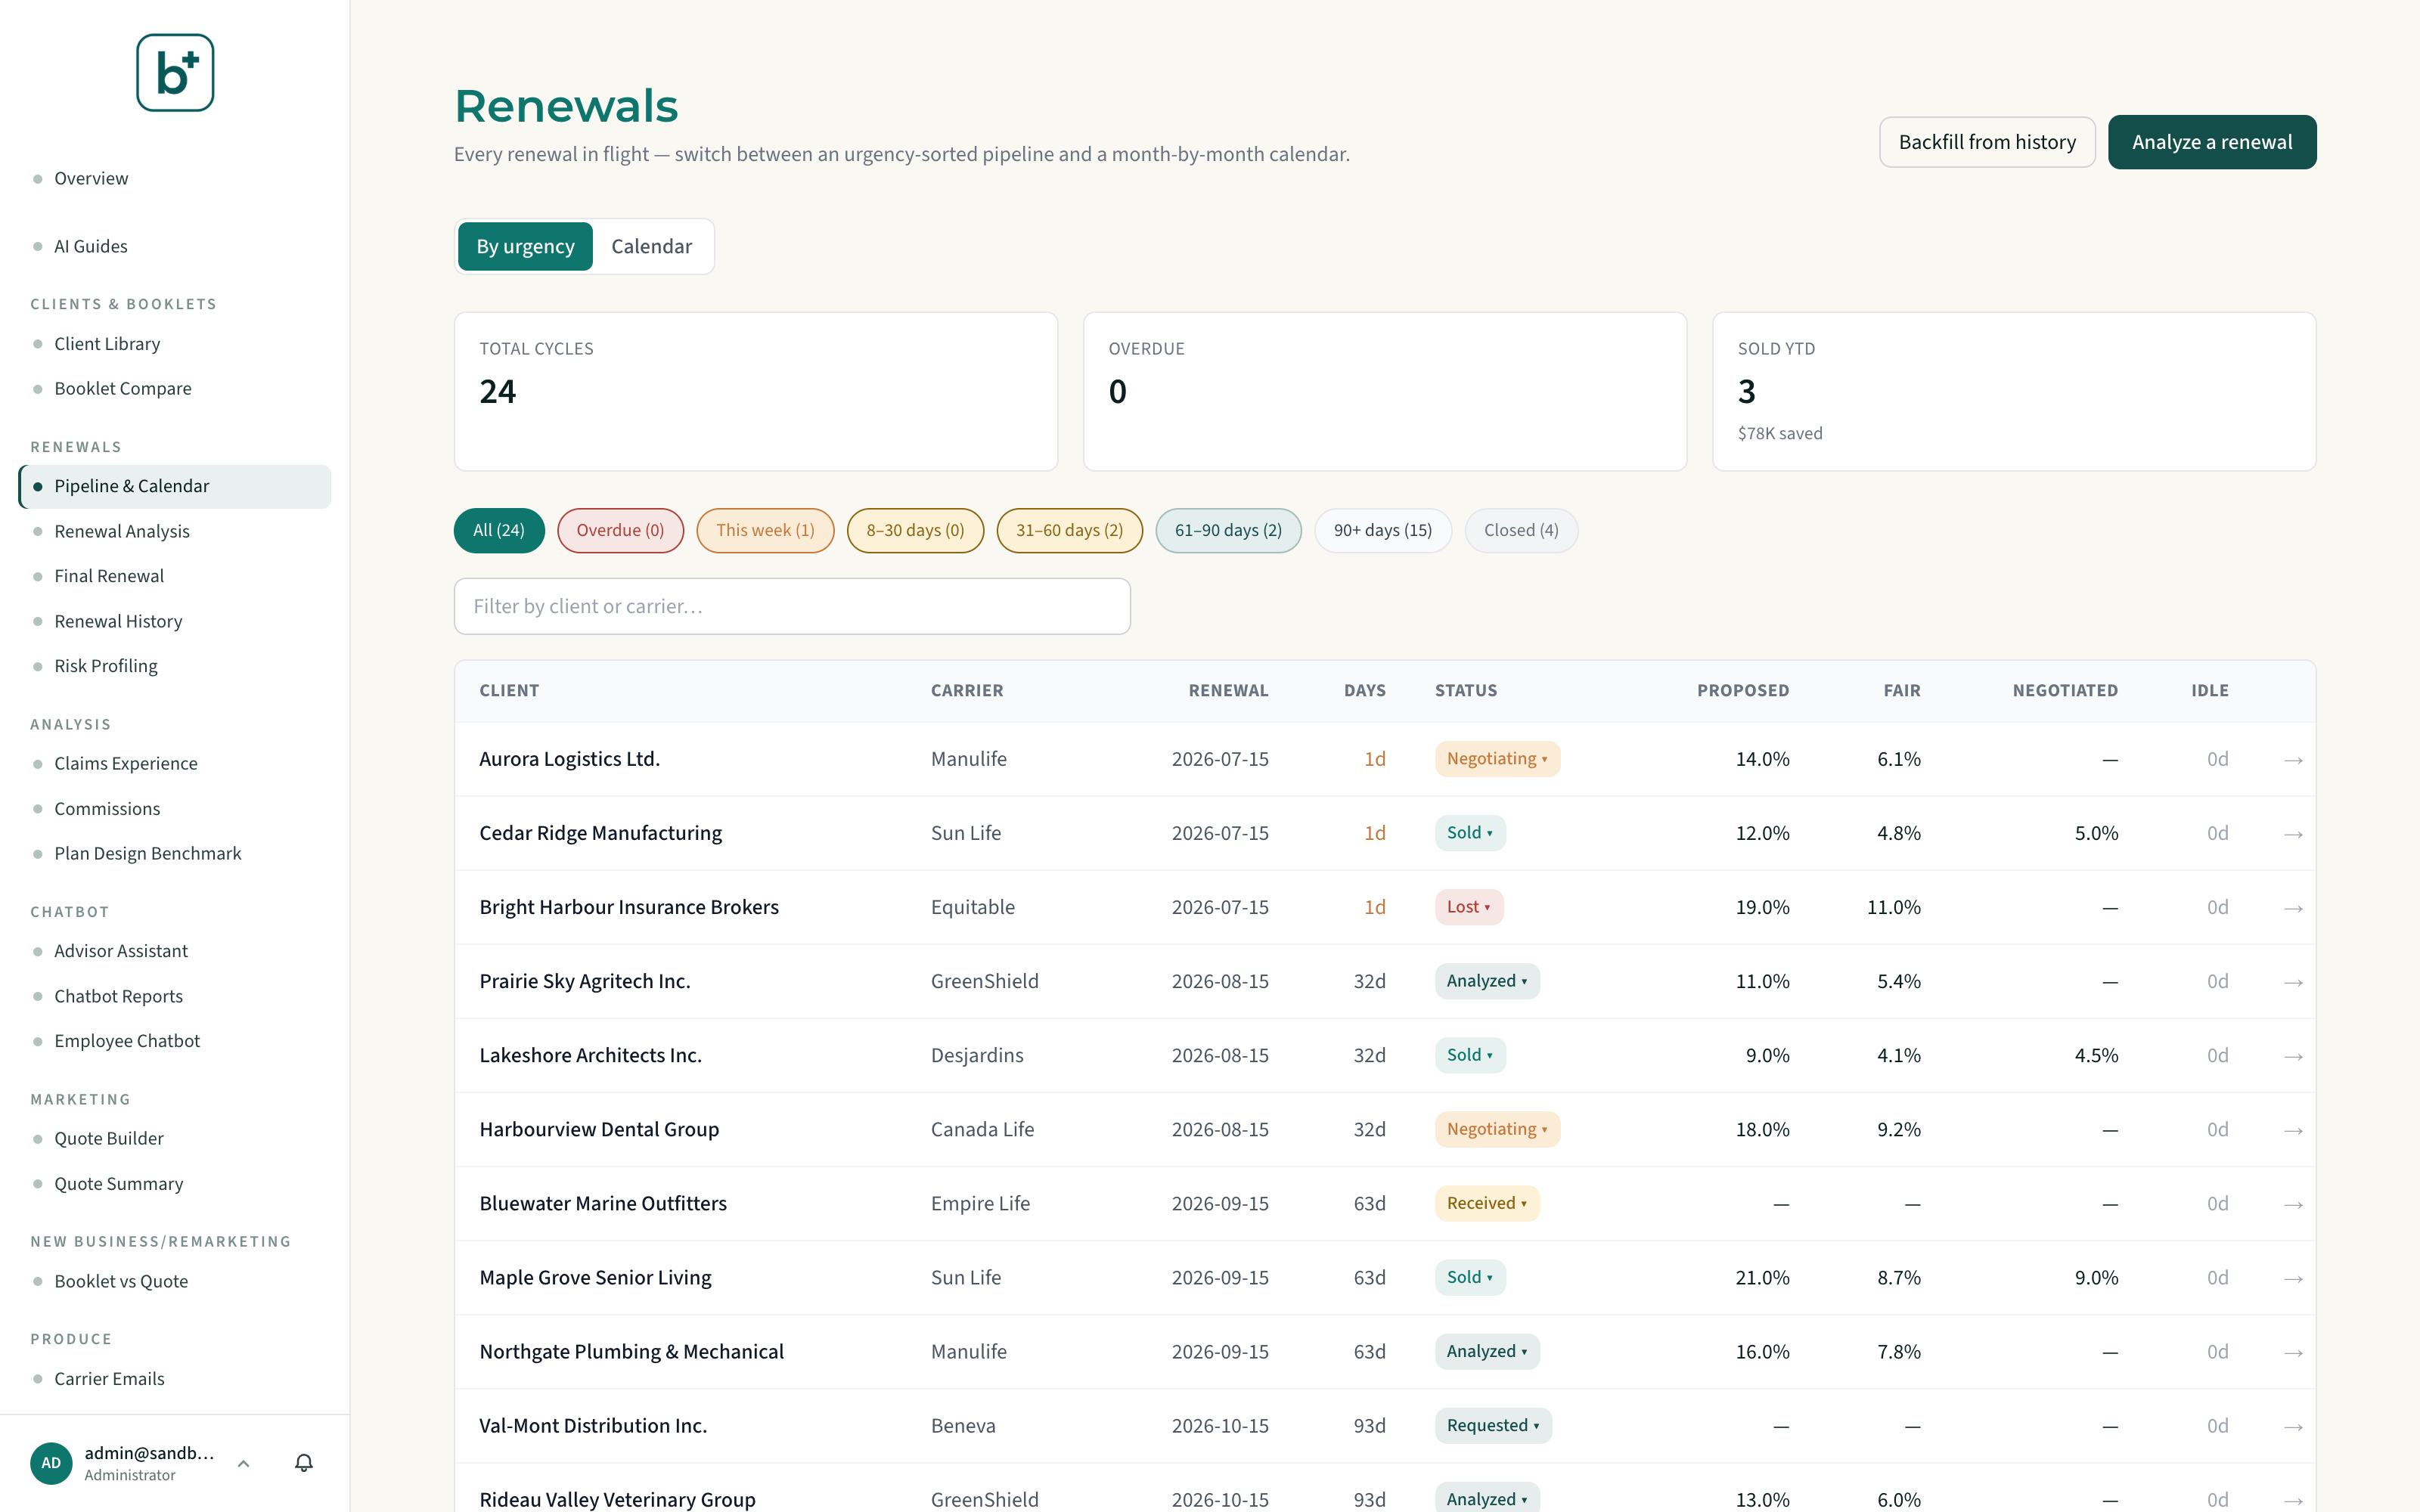
Task: Open Renewal Analysis page
Action: [x=122, y=531]
